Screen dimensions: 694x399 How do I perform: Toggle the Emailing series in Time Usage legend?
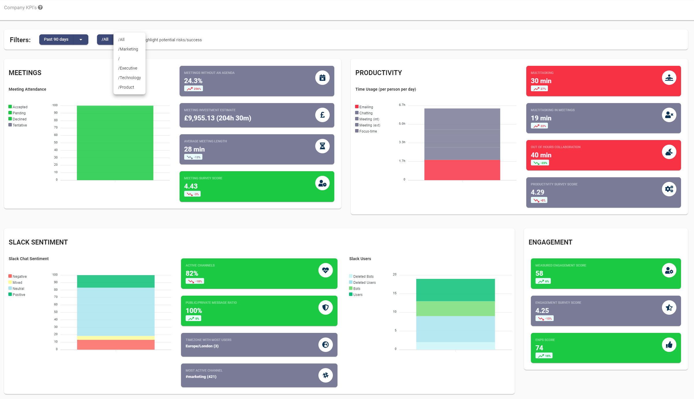pos(364,107)
